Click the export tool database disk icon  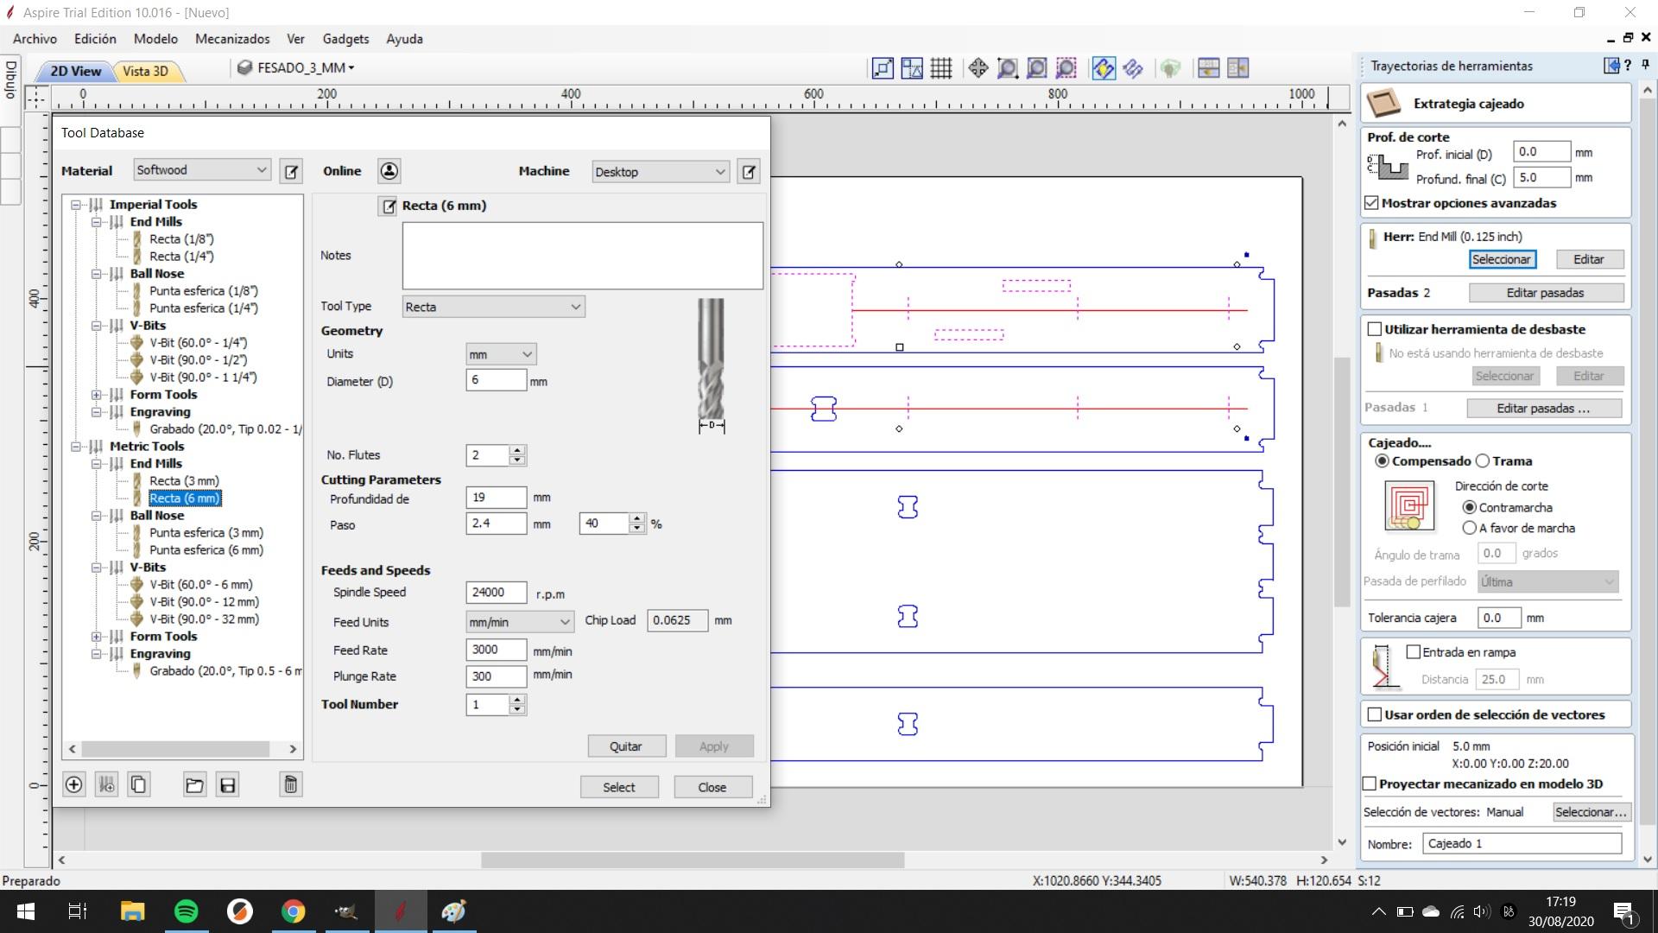point(228,784)
